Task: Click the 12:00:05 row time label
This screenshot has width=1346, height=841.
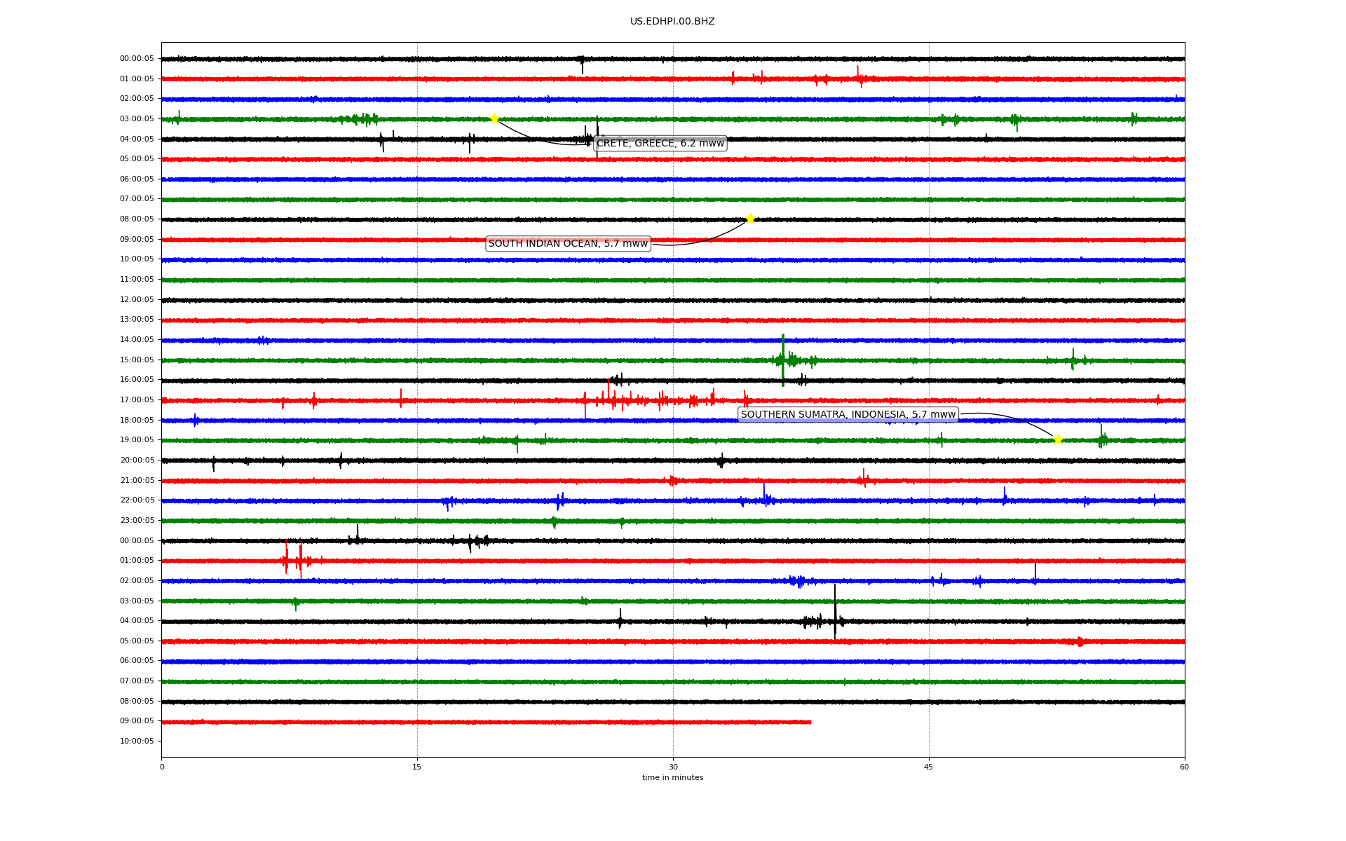Action: [x=137, y=300]
